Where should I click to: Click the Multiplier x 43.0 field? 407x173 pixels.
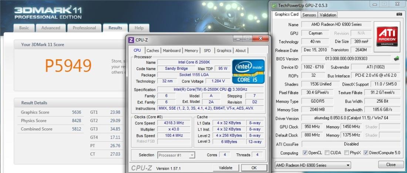[174, 129]
